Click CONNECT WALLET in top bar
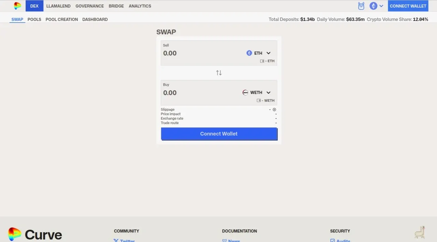 coord(408,6)
